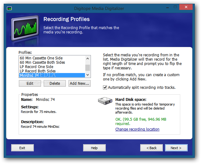Click the Edit profile button
Screen dimensions: 201x164
pos(30,84)
